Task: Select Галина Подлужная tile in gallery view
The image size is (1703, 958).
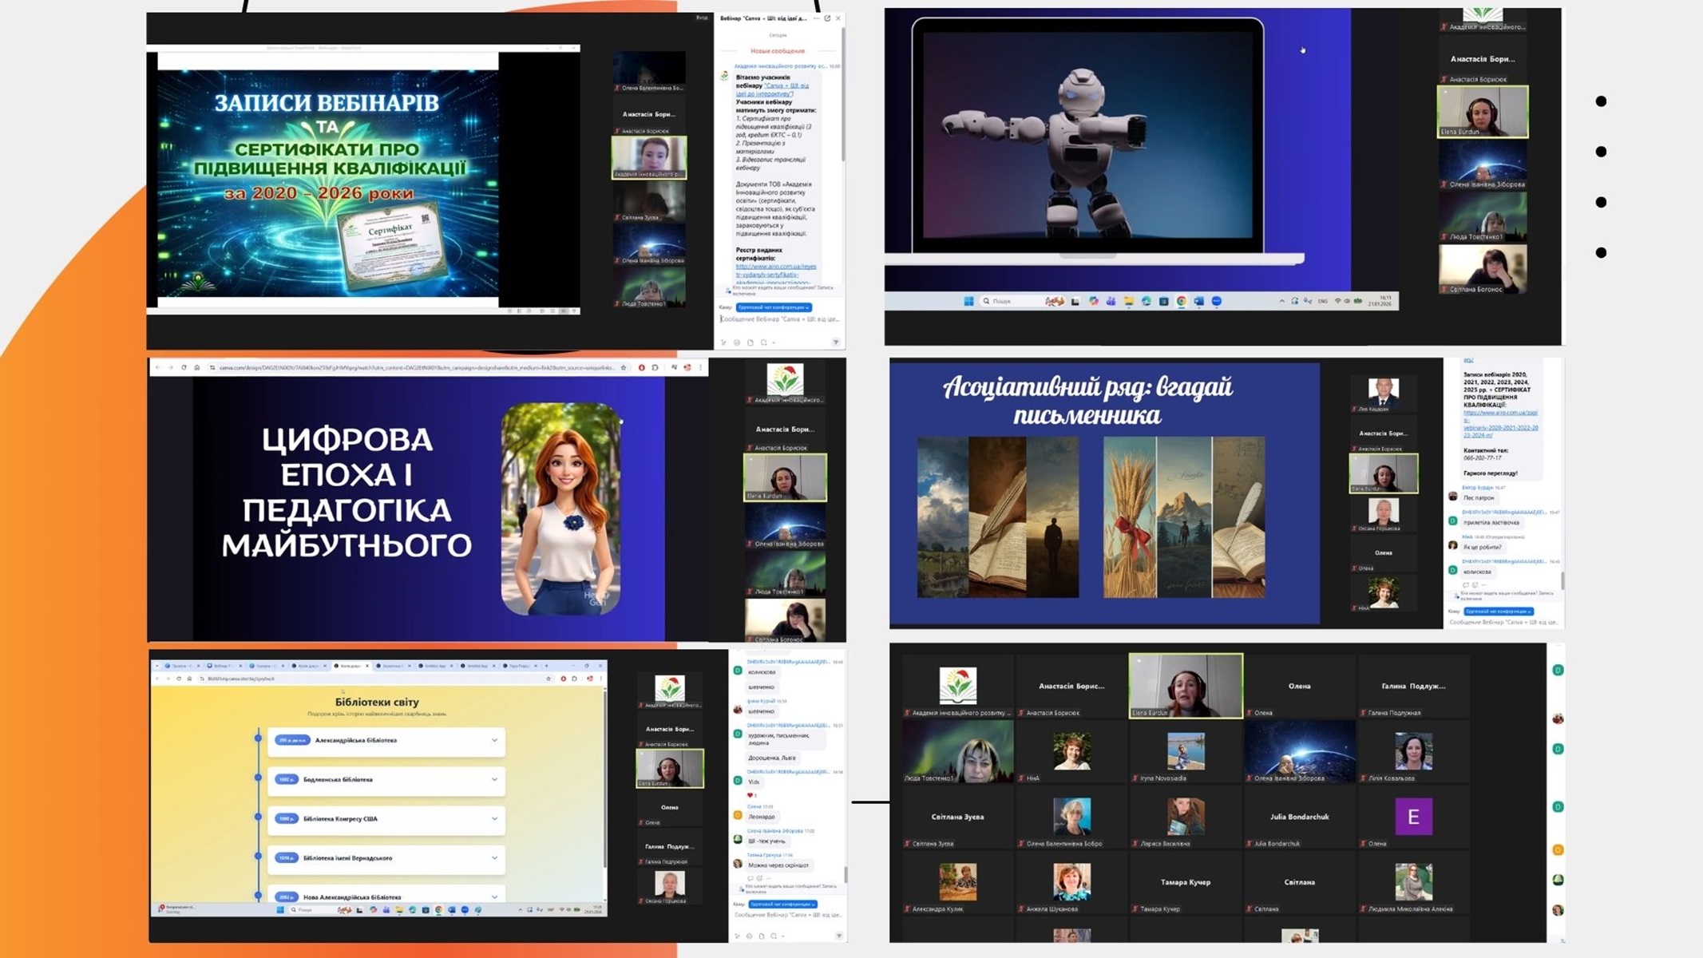Action: pyautogui.click(x=1413, y=686)
